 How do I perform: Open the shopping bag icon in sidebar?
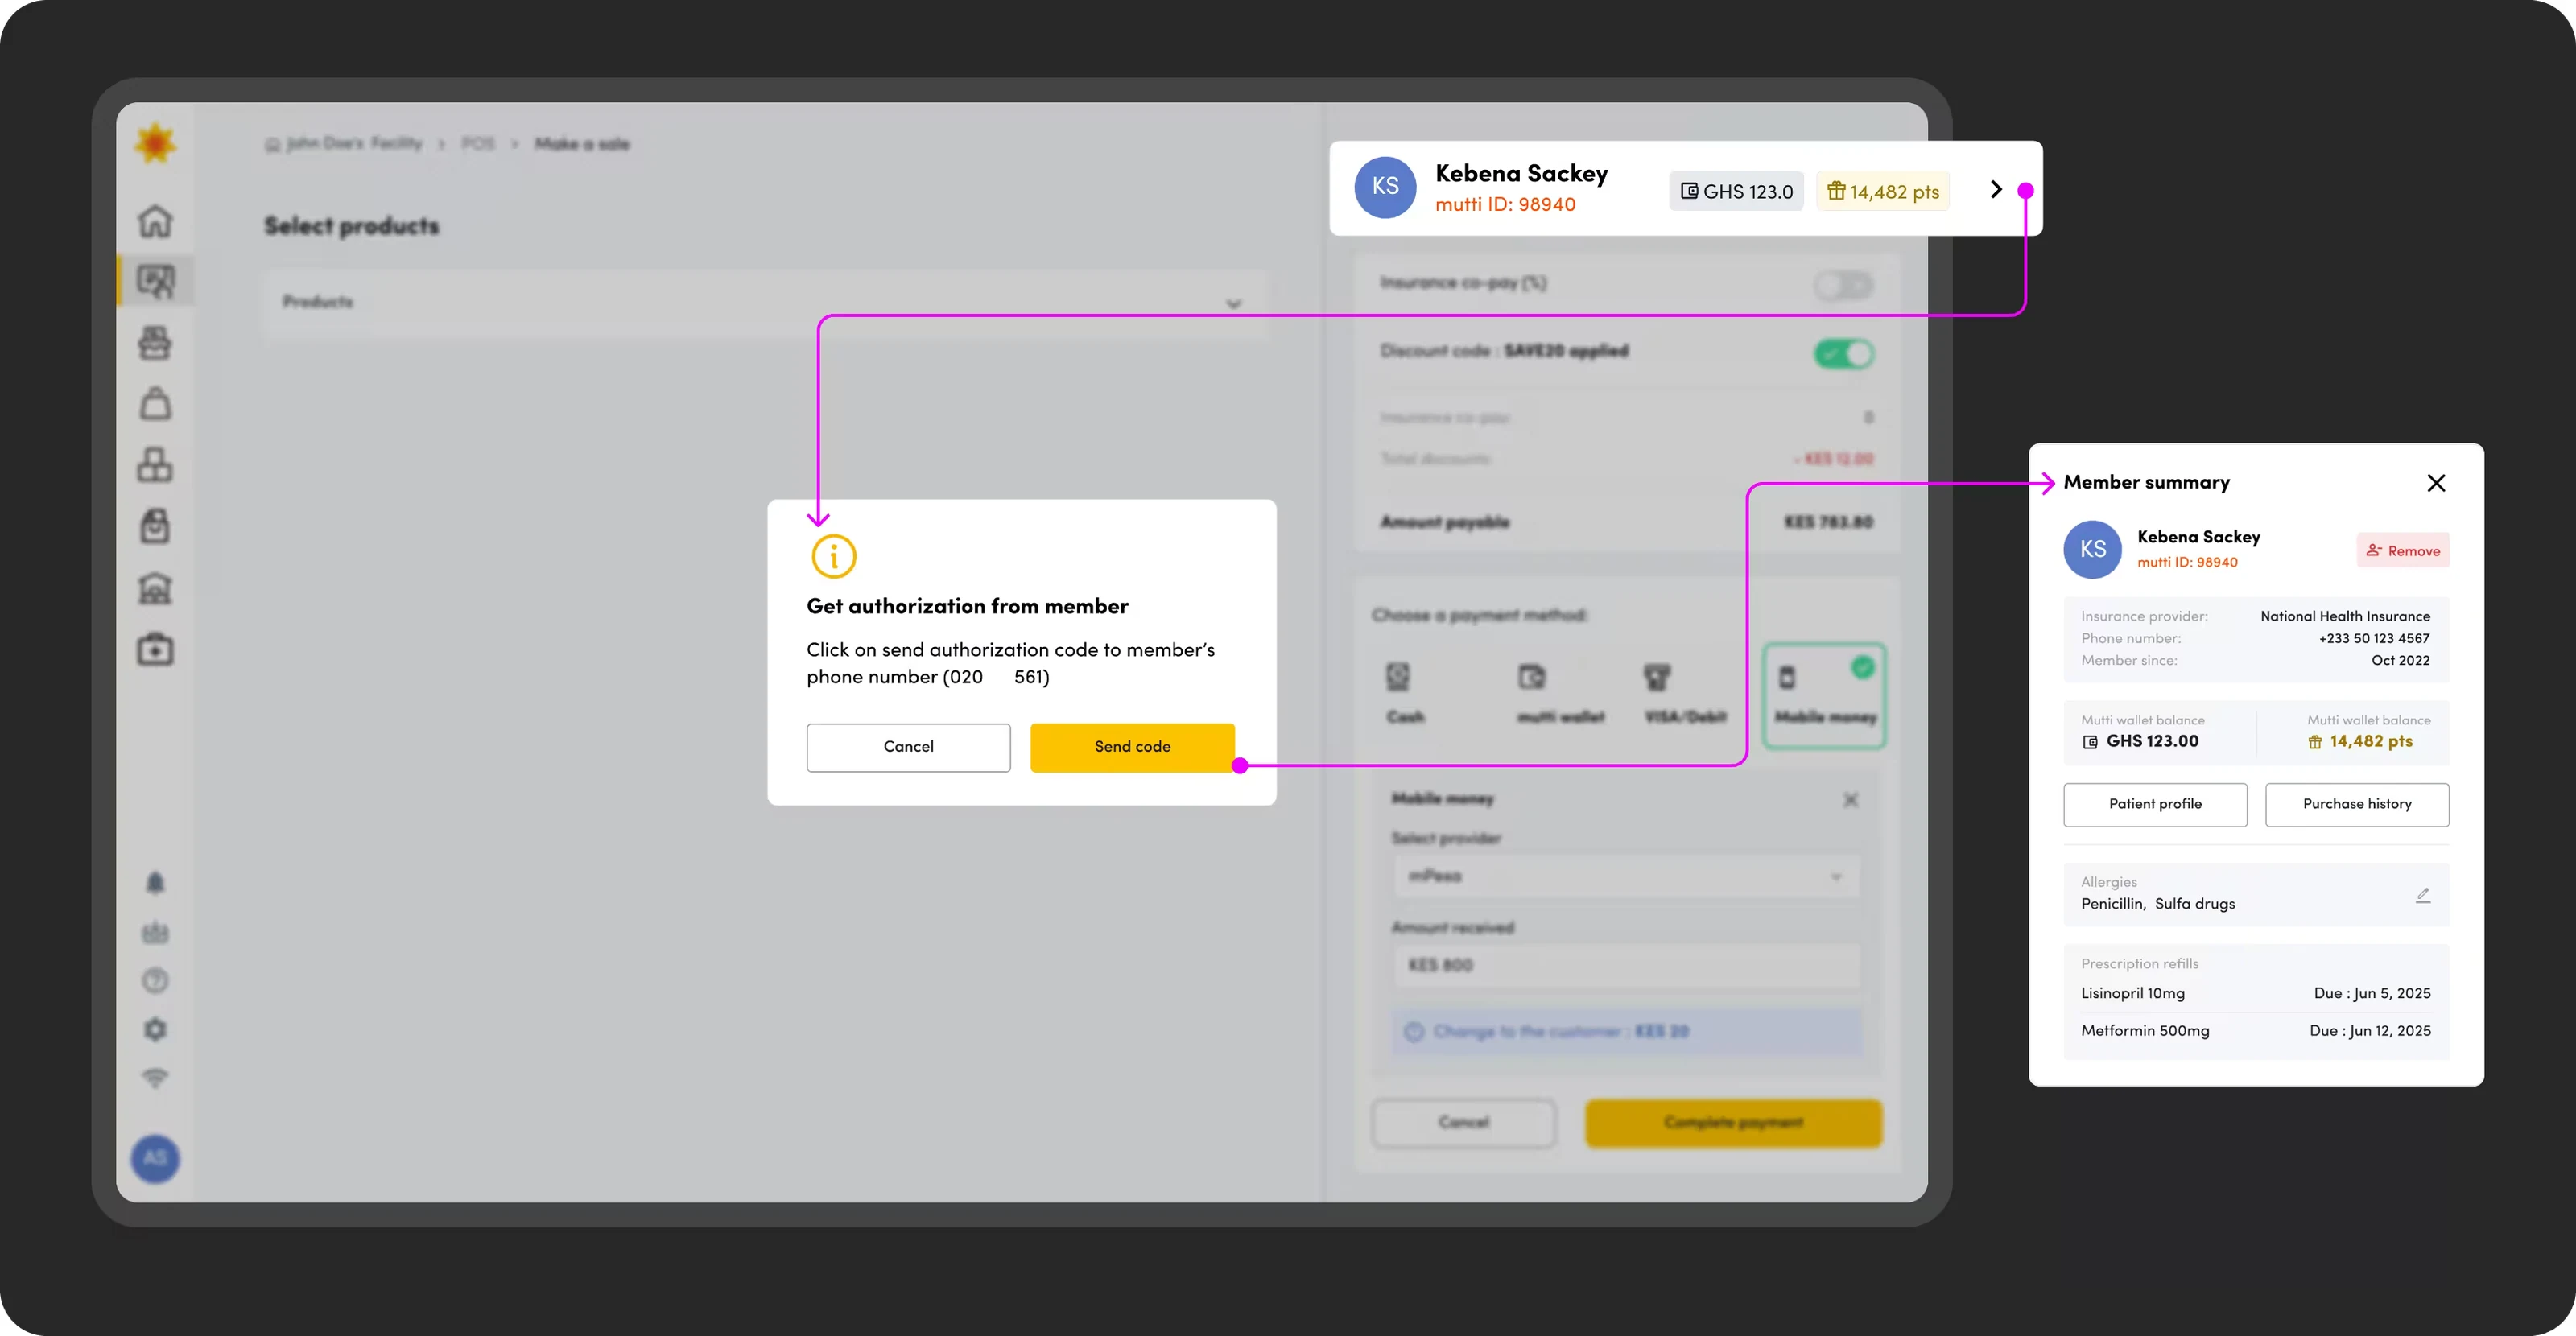[155, 404]
